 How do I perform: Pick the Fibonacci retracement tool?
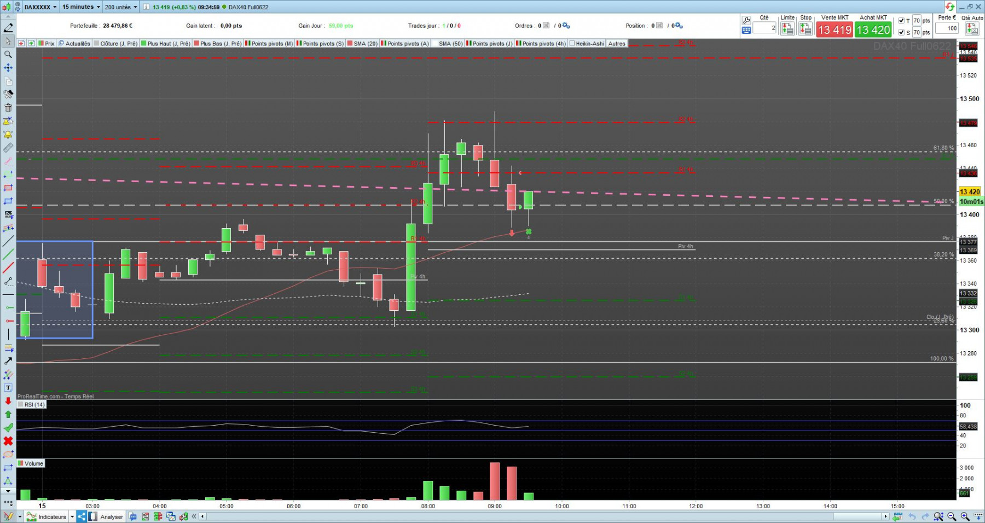click(x=8, y=214)
